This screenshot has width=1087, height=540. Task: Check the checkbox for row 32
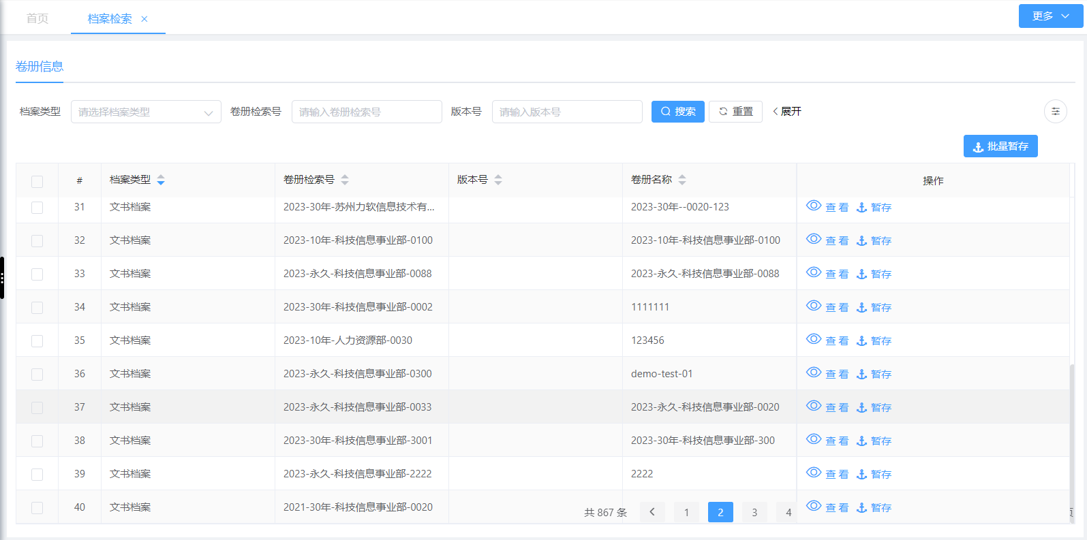click(37, 240)
